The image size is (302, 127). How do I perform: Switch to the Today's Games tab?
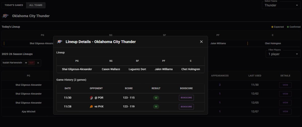[14, 5]
